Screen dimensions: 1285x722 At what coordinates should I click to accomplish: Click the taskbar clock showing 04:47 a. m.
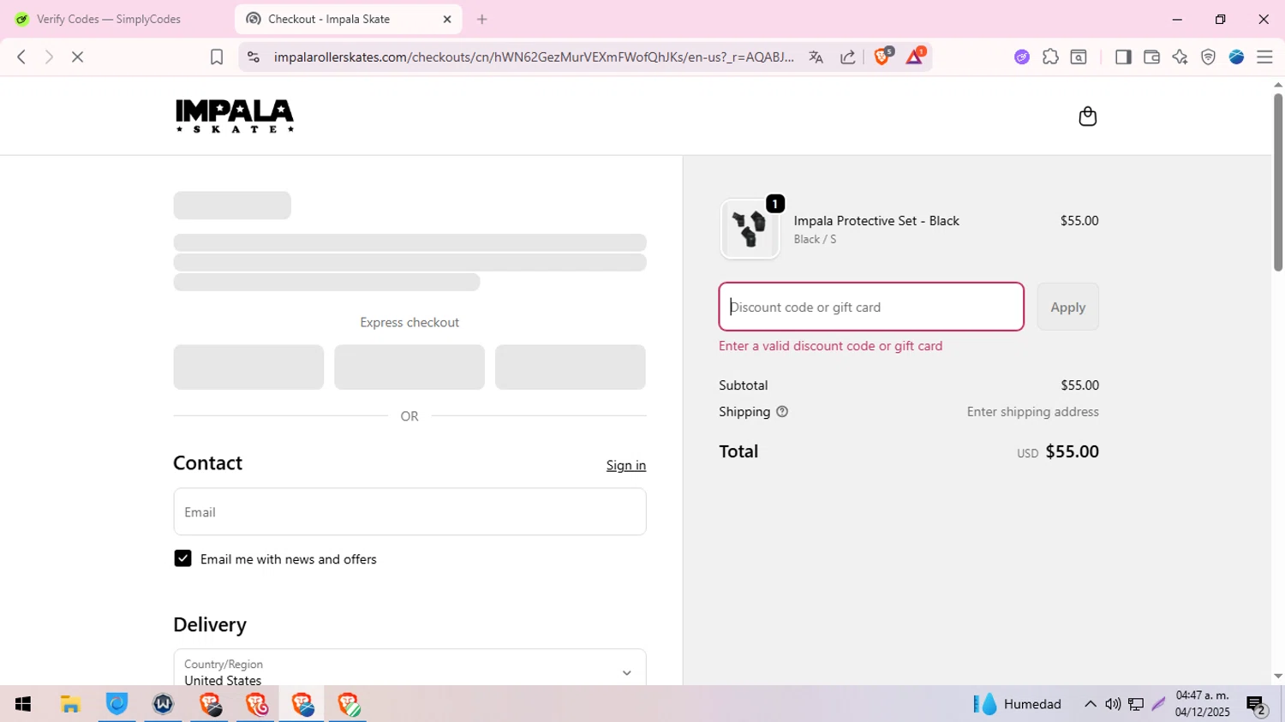pyautogui.click(x=1202, y=704)
